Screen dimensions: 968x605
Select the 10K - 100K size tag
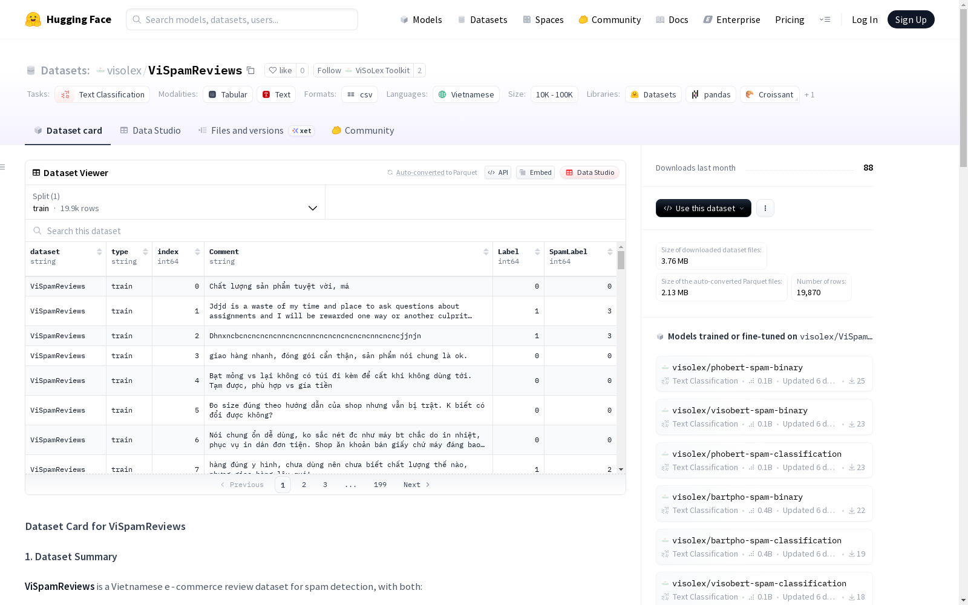[x=554, y=94]
